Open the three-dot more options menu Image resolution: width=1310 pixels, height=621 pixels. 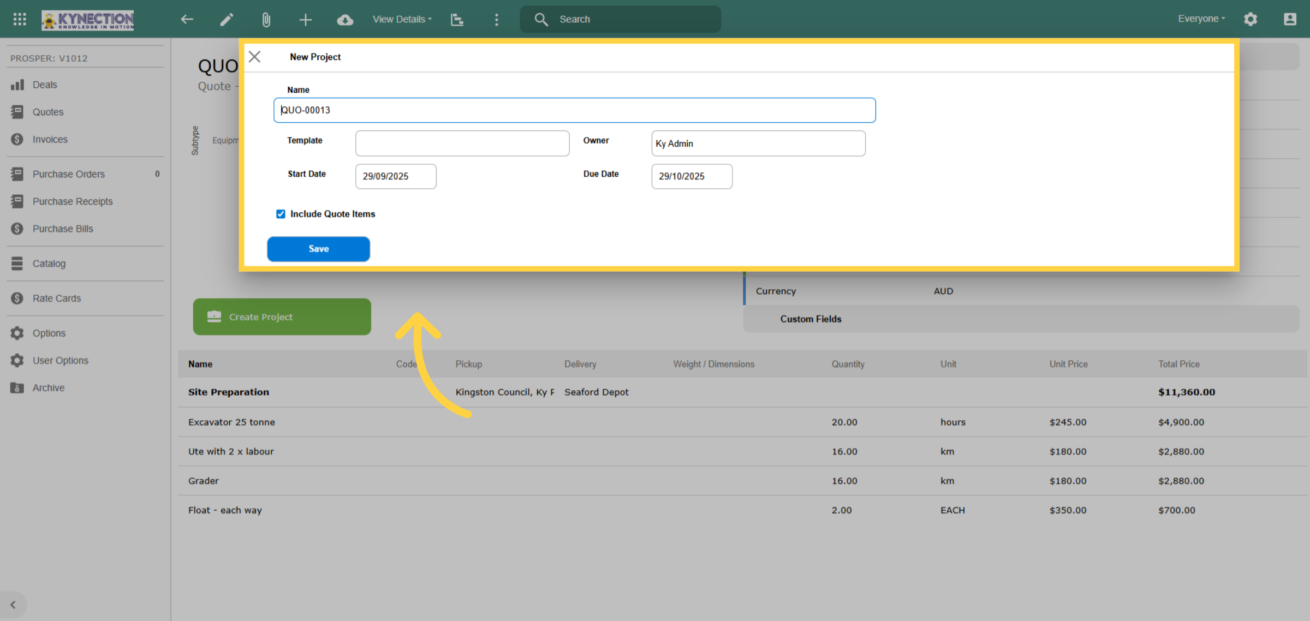(496, 20)
